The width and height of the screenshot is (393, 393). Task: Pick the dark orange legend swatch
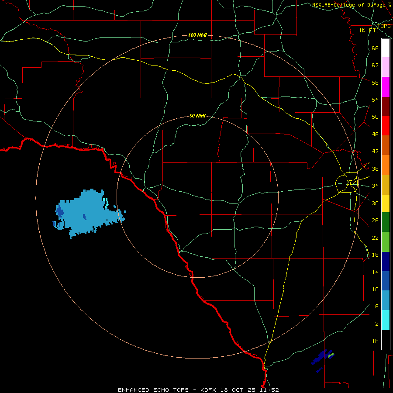pos(386,145)
